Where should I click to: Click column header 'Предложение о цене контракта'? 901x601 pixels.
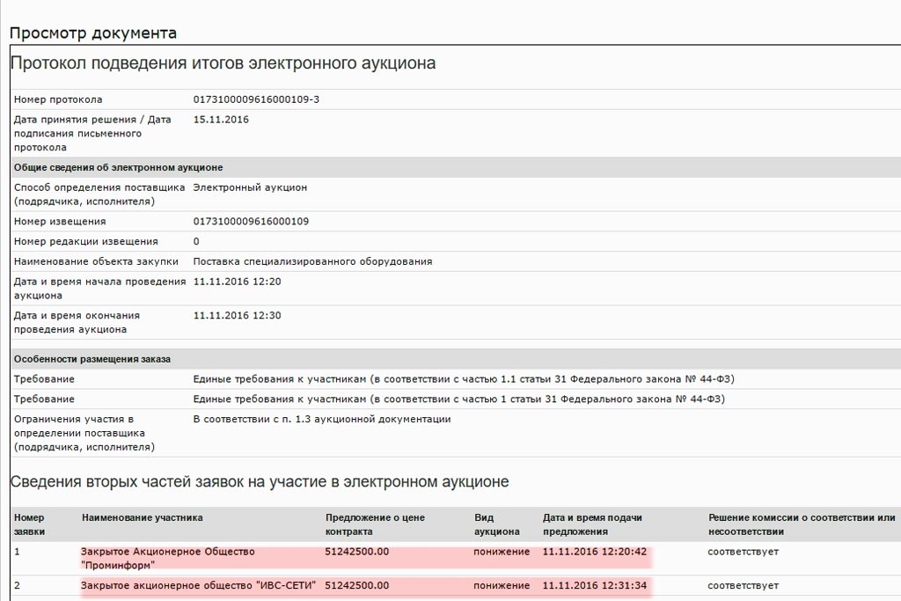pyautogui.click(x=375, y=524)
